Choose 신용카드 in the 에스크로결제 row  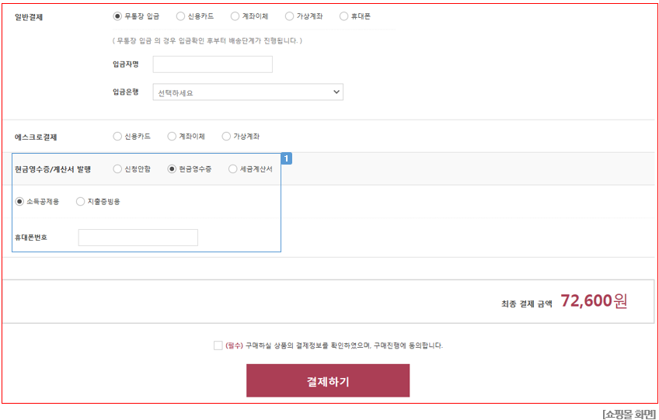[117, 137]
